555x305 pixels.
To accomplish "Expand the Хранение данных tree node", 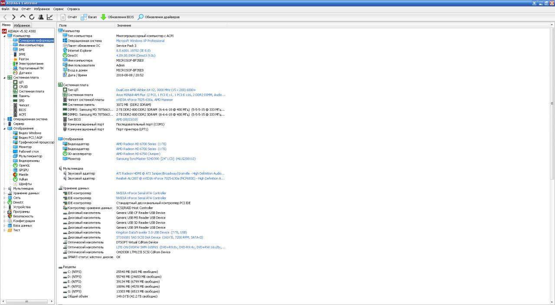I will click(4, 193).
